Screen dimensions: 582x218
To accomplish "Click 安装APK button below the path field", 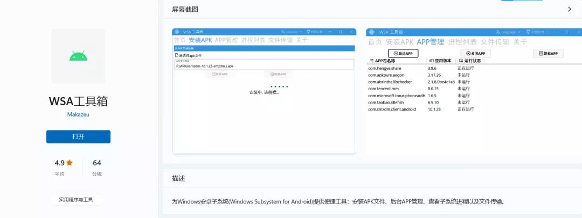I will pyautogui.click(x=278, y=74).
